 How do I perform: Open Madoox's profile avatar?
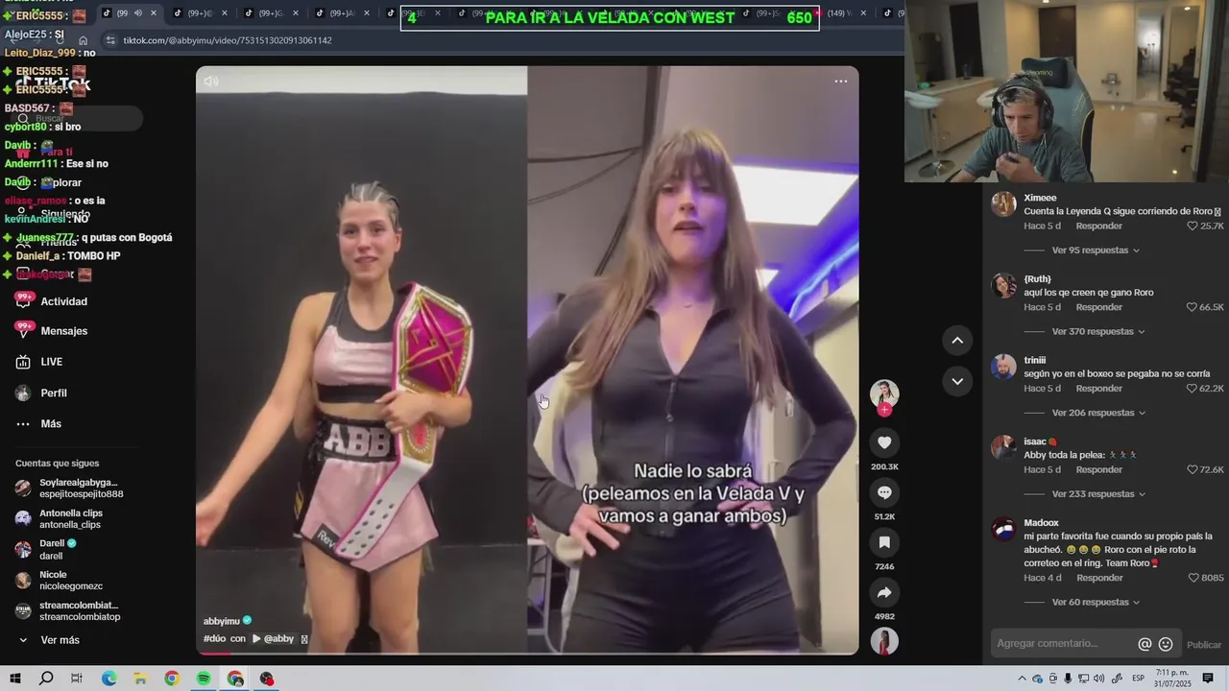(1003, 530)
